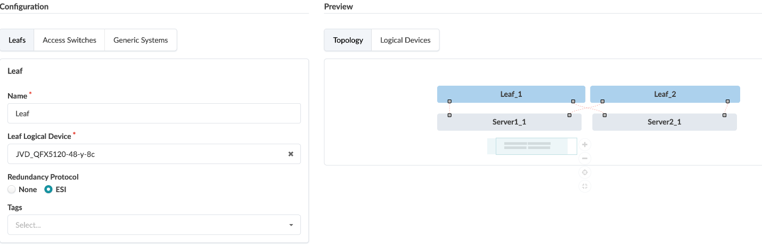The width and height of the screenshot is (762, 248).
Task: Open the Tags dropdown arrow
Action: coord(291,225)
